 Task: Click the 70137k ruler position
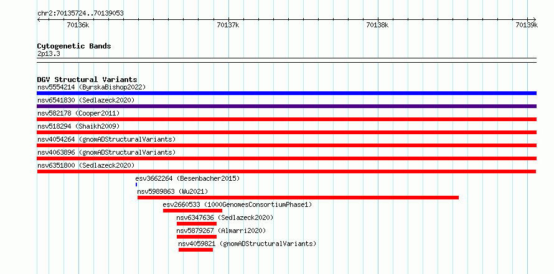(x=228, y=25)
